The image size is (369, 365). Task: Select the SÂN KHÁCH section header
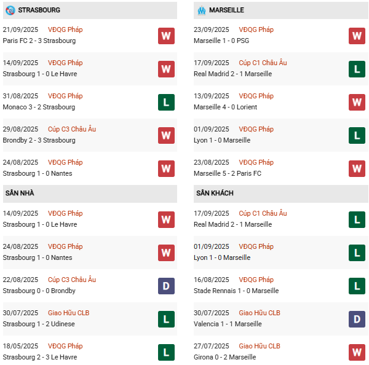pyautogui.click(x=215, y=194)
